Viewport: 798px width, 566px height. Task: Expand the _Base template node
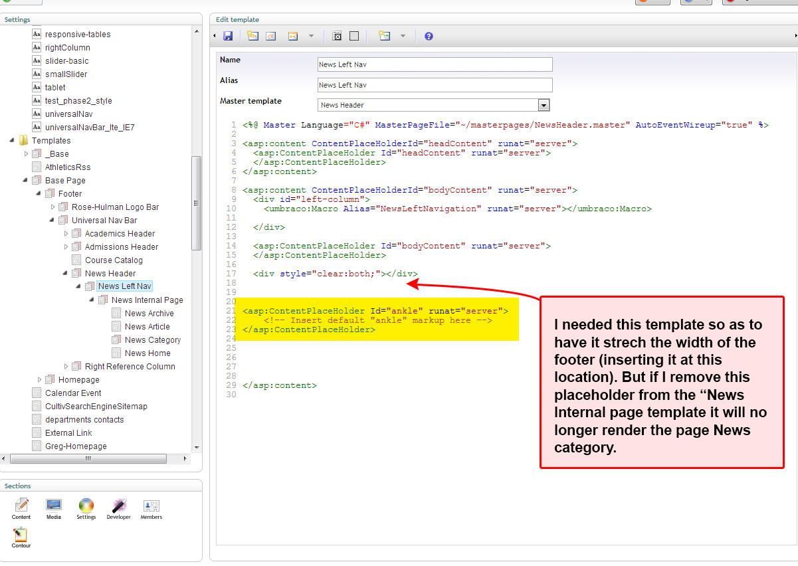point(26,153)
